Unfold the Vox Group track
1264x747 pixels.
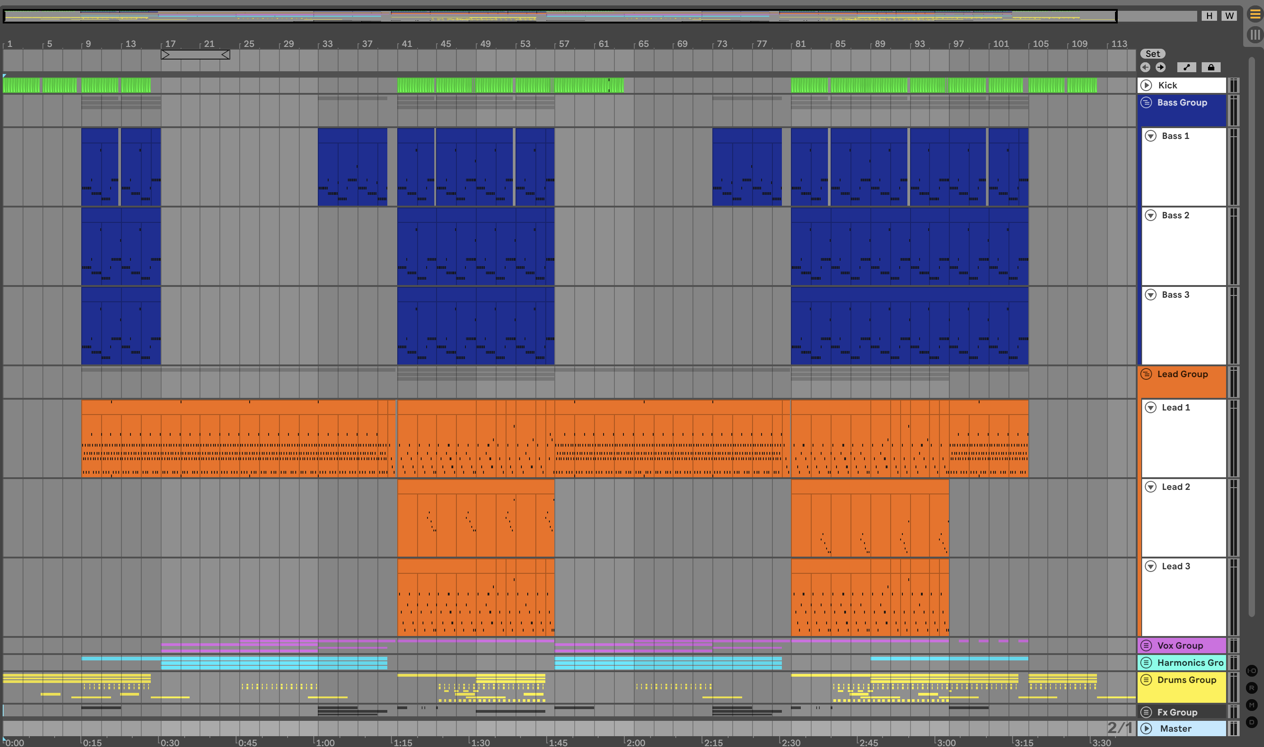(x=1146, y=646)
